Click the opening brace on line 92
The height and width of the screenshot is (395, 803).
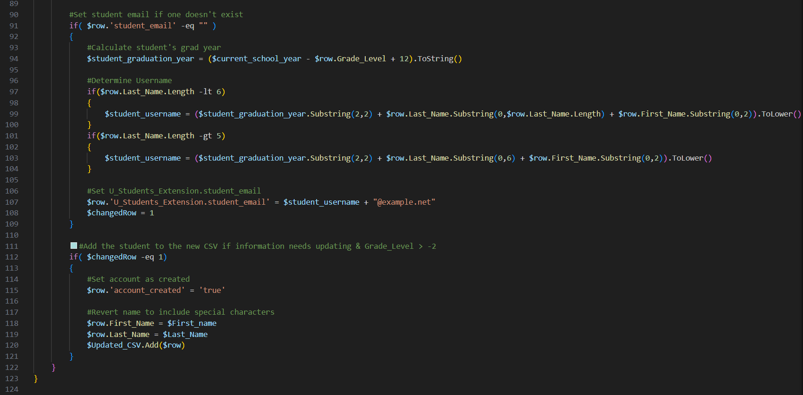tap(71, 37)
